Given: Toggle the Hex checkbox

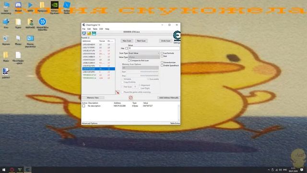Looking at the screenshot, I should [127, 48].
